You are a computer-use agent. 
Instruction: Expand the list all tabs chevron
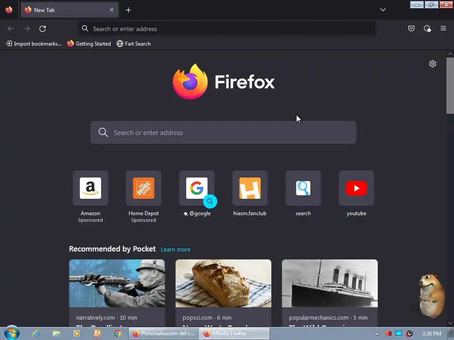coord(383,10)
